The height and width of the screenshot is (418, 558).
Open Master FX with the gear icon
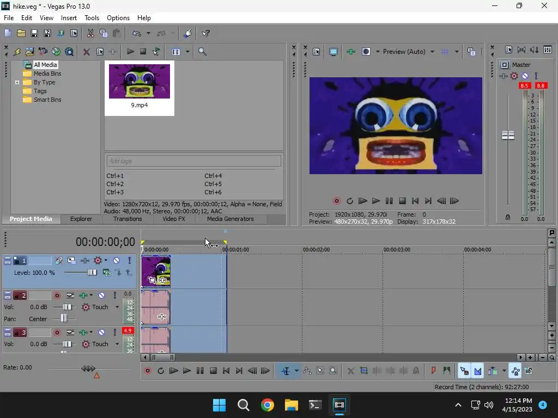pyautogui.click(x=514, y=76)
